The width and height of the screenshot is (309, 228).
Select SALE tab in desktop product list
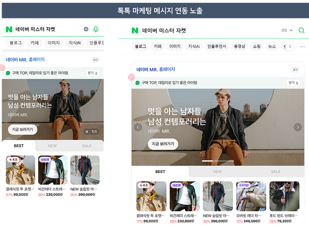tap(276, 172)
